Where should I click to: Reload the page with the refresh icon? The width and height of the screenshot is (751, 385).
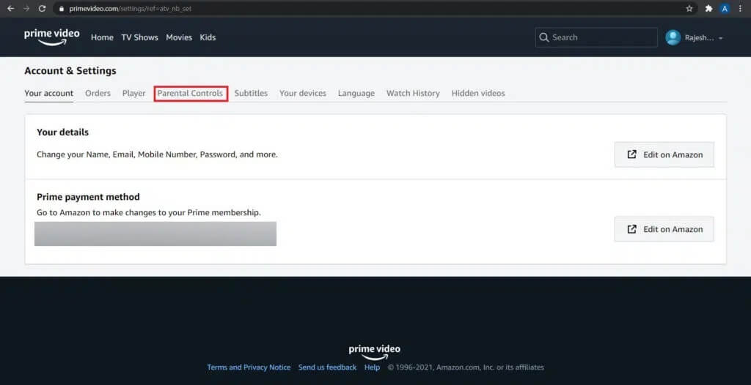click(42, 9)
